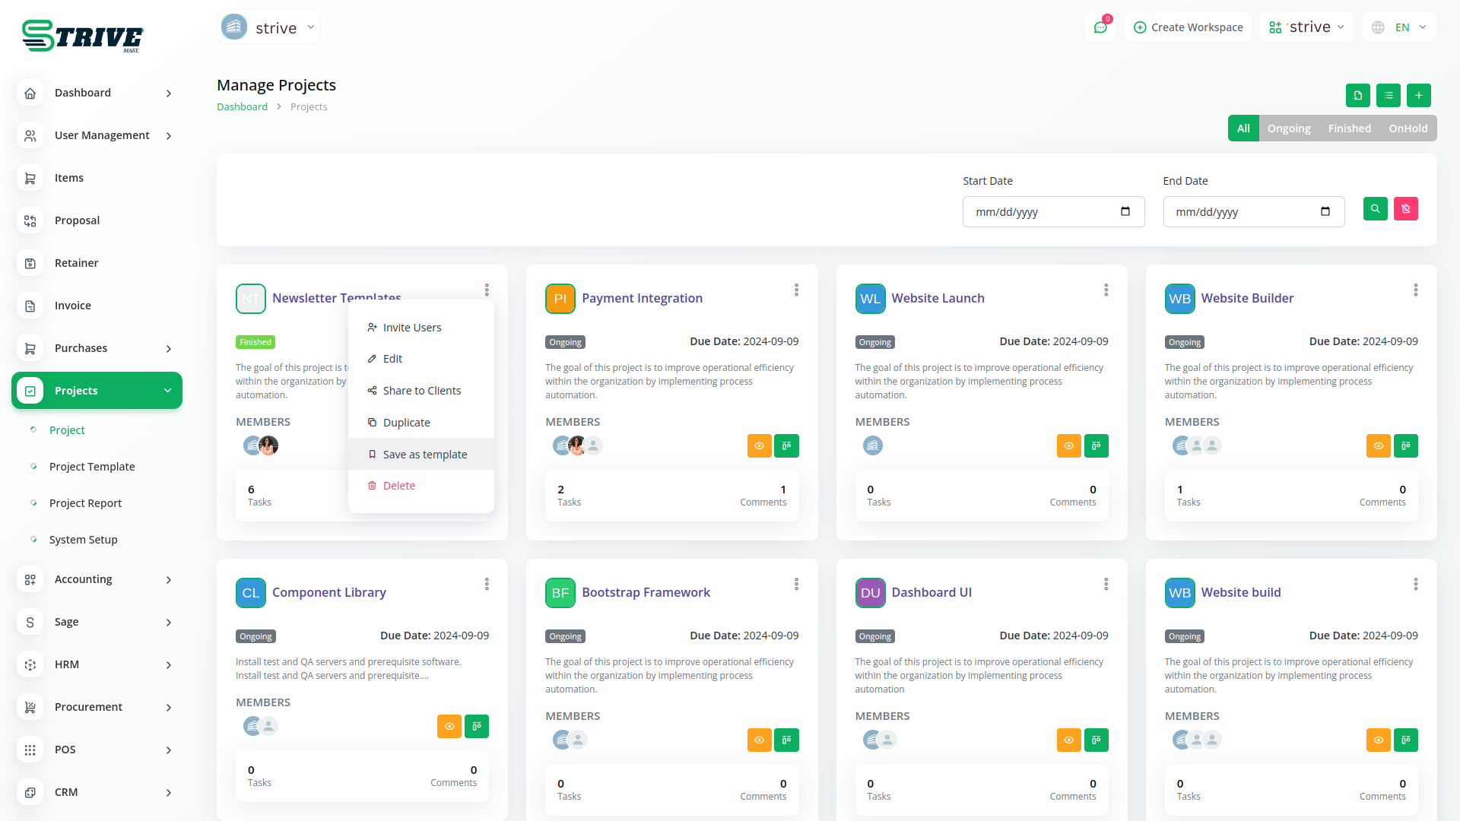This screenshot has width=1460, height=821.
Task: Click the Create Workspace button
Action: tap(1188, 27)
